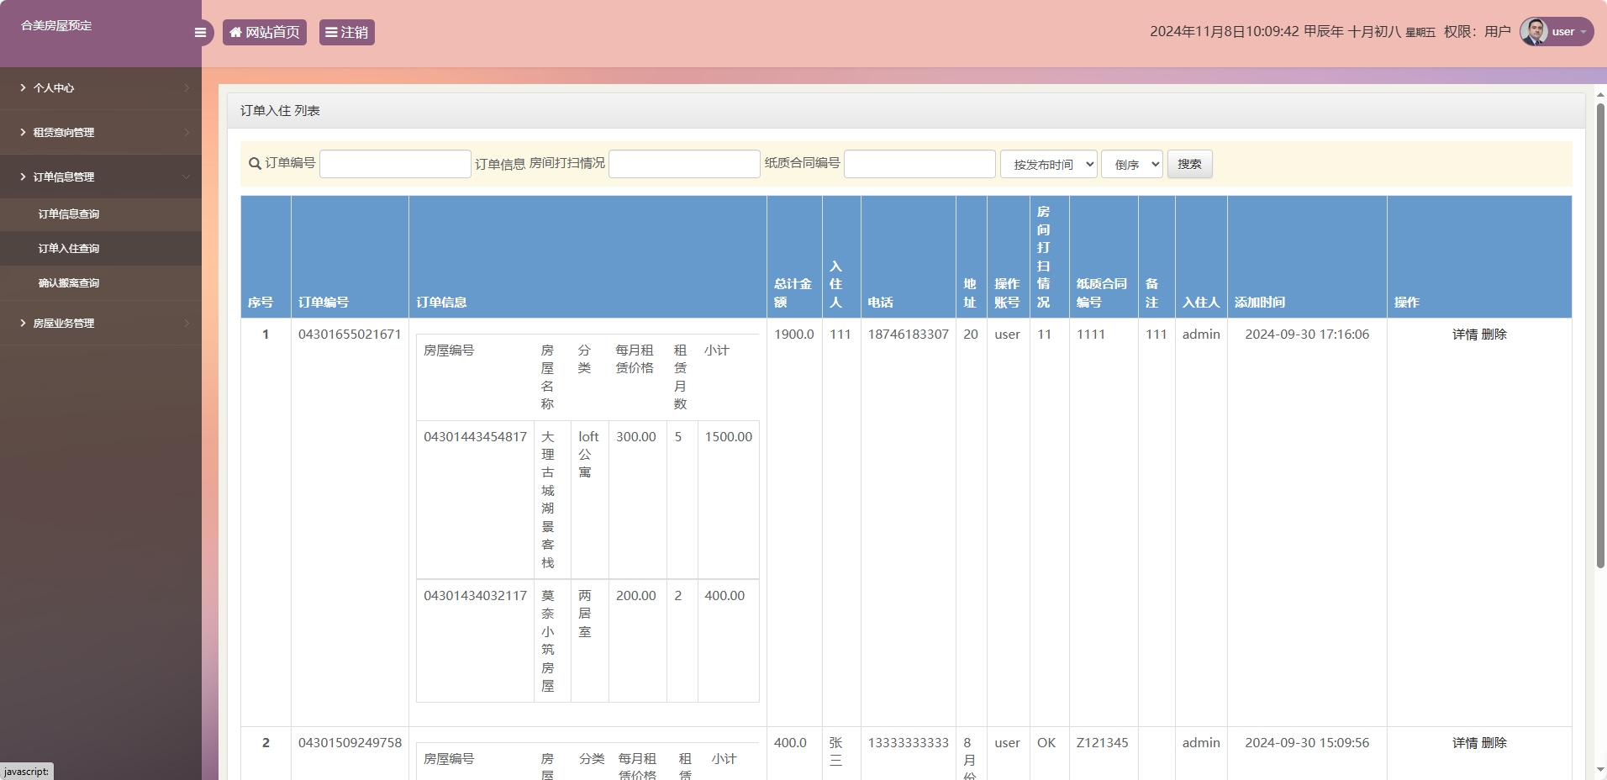Click the list icon on 注销 button
Viewport: 1607px width, 780px height.
point(332,32)
